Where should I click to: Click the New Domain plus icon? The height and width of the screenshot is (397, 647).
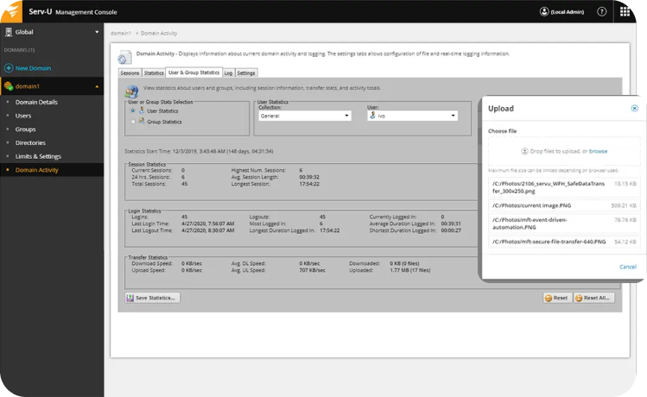click(9, 68)
